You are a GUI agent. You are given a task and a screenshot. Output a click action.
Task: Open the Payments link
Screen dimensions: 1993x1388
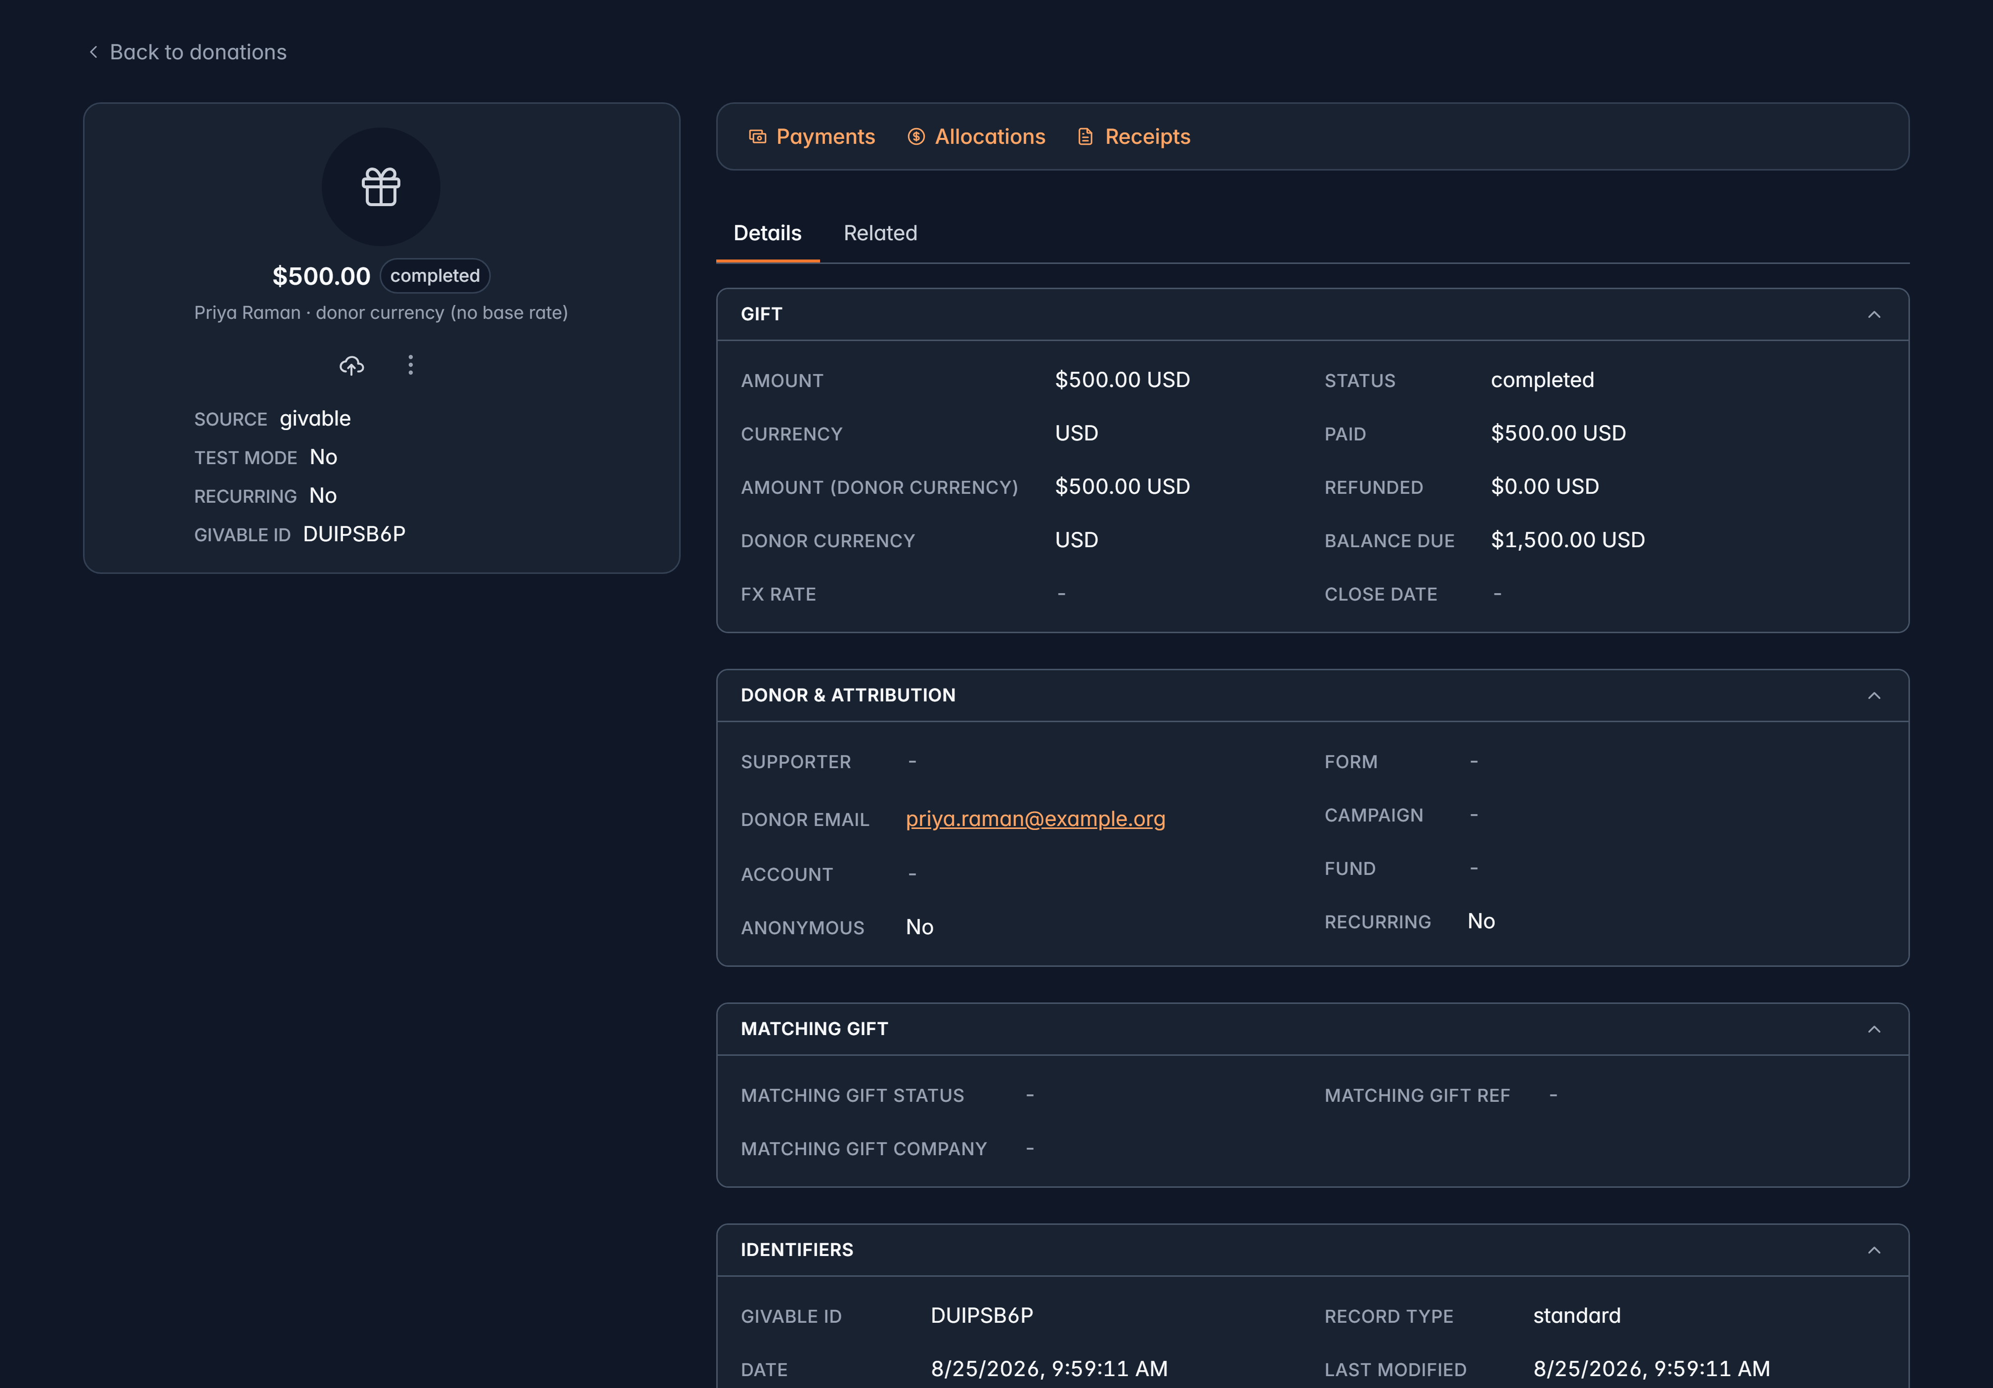pyautogui.click(x=812, y=137)
